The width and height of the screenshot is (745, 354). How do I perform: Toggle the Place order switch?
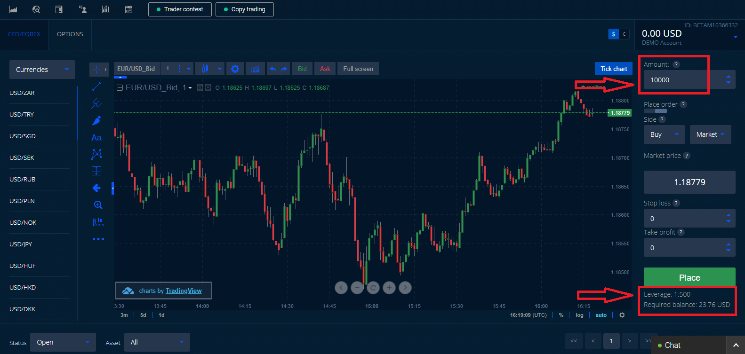pos(655,111)
